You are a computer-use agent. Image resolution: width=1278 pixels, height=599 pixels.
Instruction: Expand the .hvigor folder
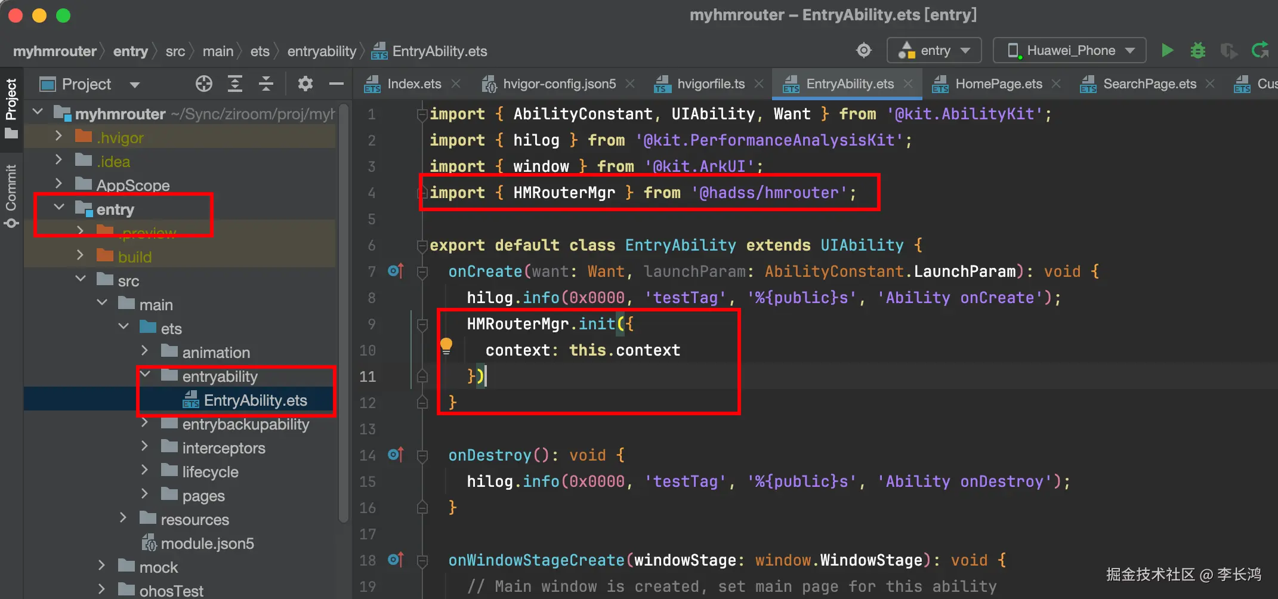58,137
